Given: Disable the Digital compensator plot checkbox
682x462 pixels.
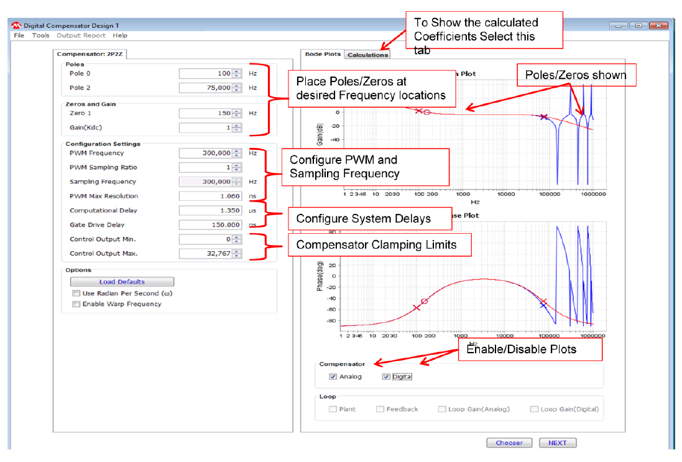Looking at the screenshot, I should pos(386,377).
